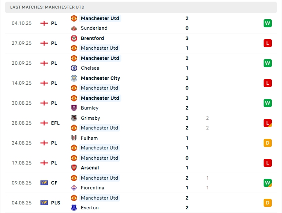The height and width of the screenshot is (213, 282).
Task: Open the Manchester City team link
Action: tap(100, 78)
